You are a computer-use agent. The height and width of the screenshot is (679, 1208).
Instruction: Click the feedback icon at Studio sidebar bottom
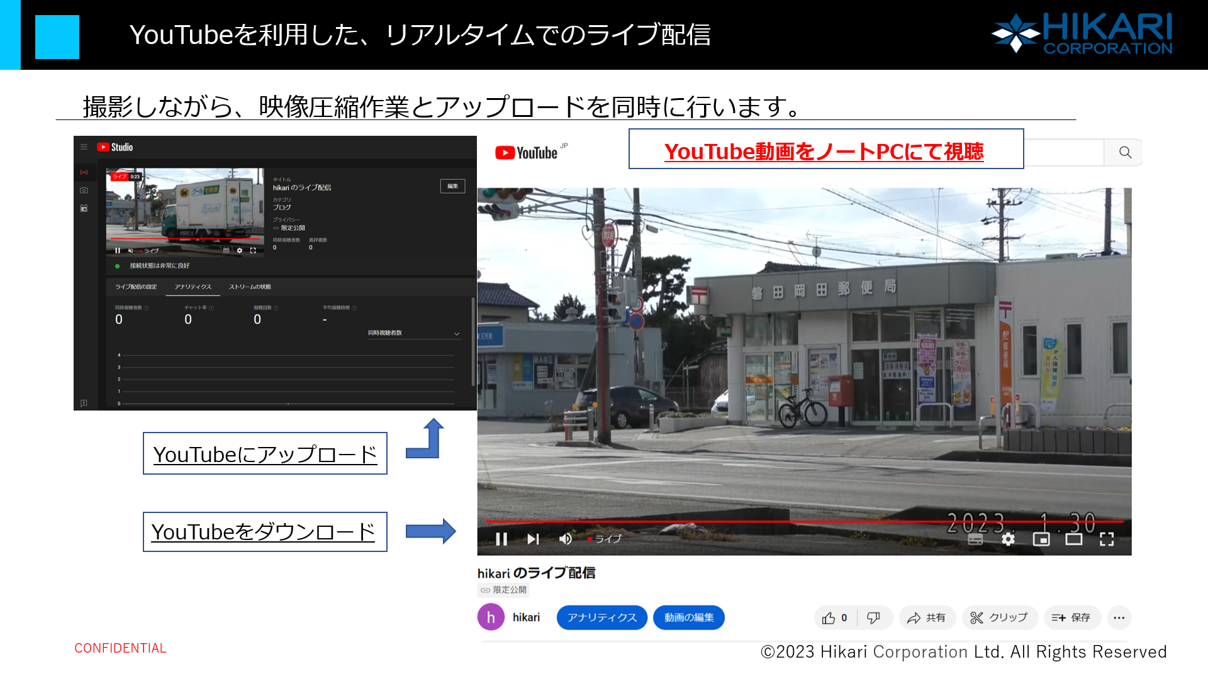[84, 403]
